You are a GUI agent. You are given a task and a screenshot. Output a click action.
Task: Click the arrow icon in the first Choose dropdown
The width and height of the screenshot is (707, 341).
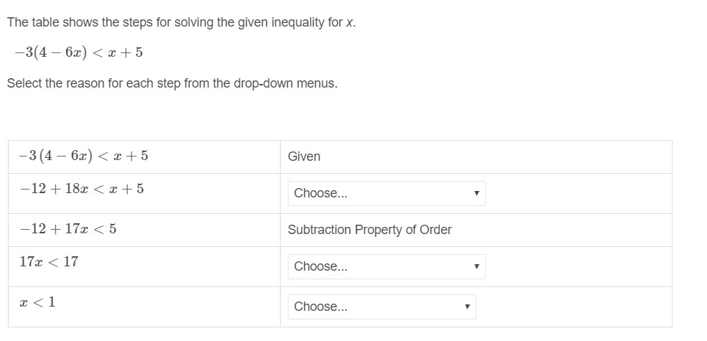pyautogui.click(x=476, y=194)
